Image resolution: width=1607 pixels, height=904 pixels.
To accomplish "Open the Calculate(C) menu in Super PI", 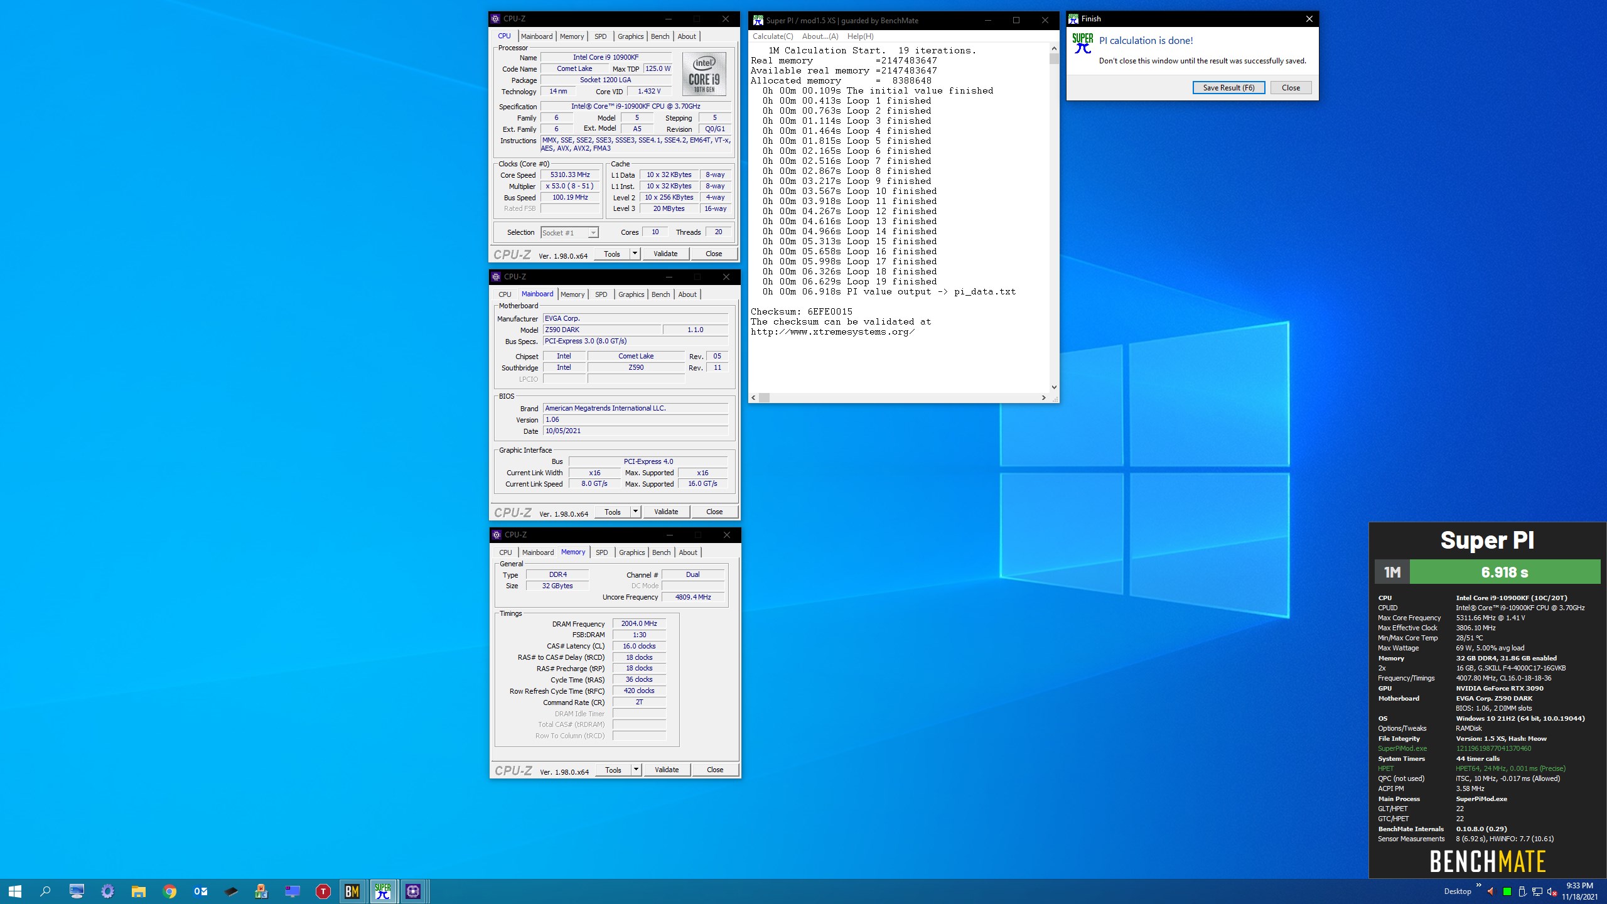I will (773, 36).
